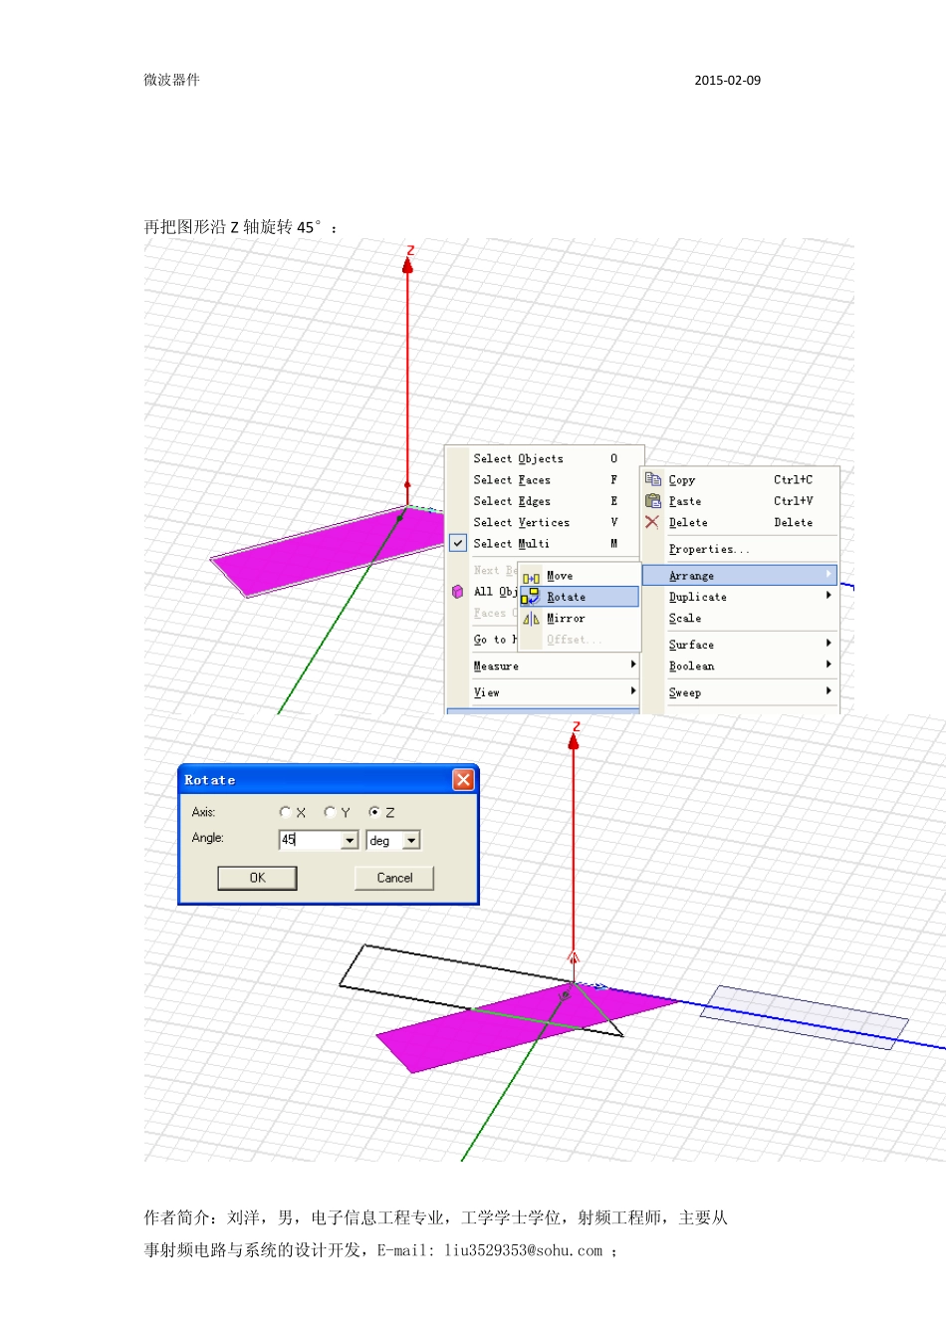
Task: Click the e-mail address liu3529353@sohu.com
Action: click(x=523, y=1250)
